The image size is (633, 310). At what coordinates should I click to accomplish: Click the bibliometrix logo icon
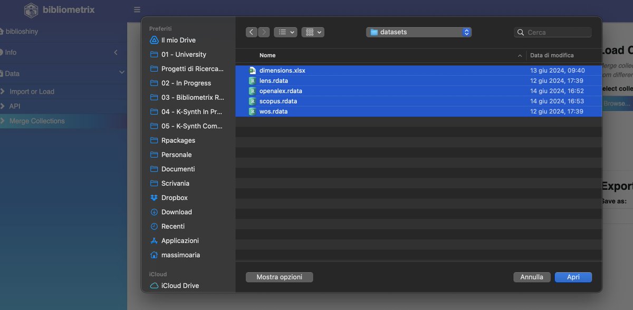tap(31, 10)
